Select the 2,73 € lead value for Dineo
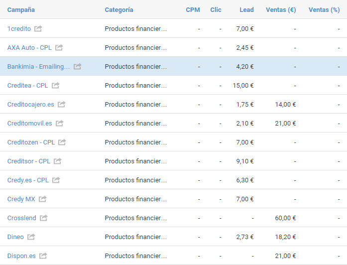 pos(245,237)
